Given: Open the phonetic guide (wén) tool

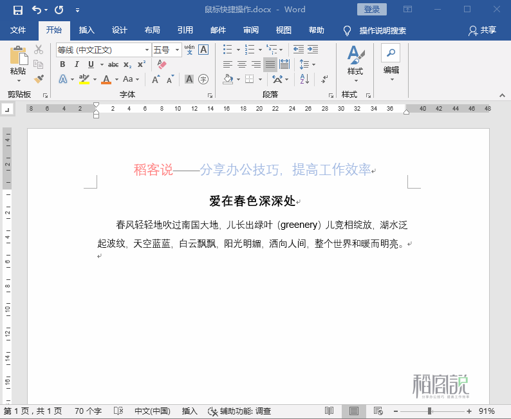Looking at the screenshot, I should pos(189,50).
